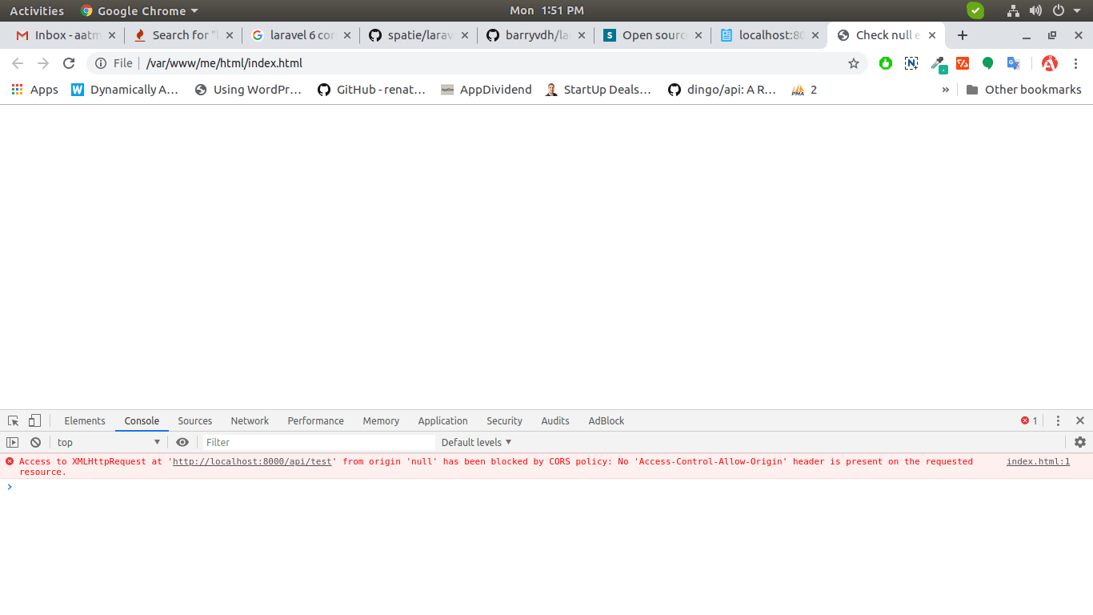Close the DevTools panel
The height and width of the screenshot is (615, 1093).
(1079, 420)
